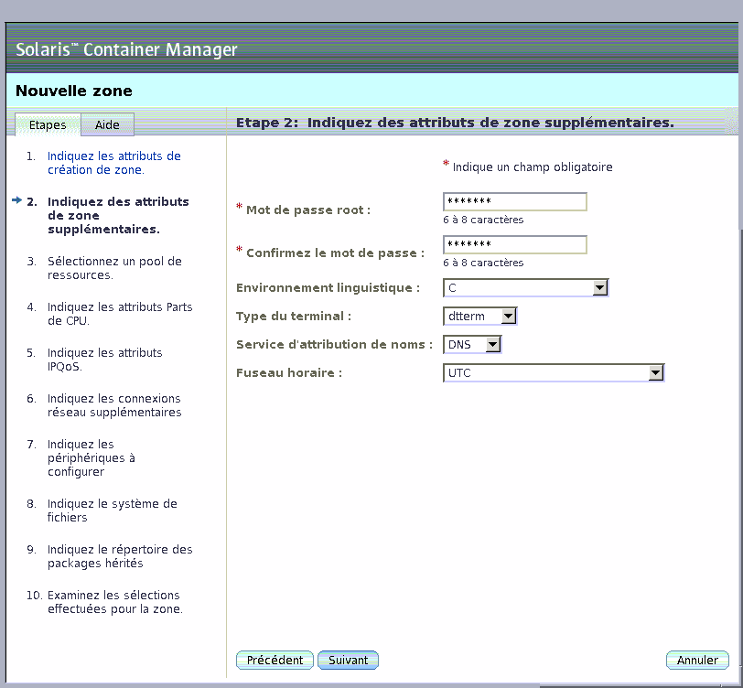Click step 4 Indiquez les attributs Parts de CPU
The image size is (743, 688).
pyautogui.click(x=120, y=314)
